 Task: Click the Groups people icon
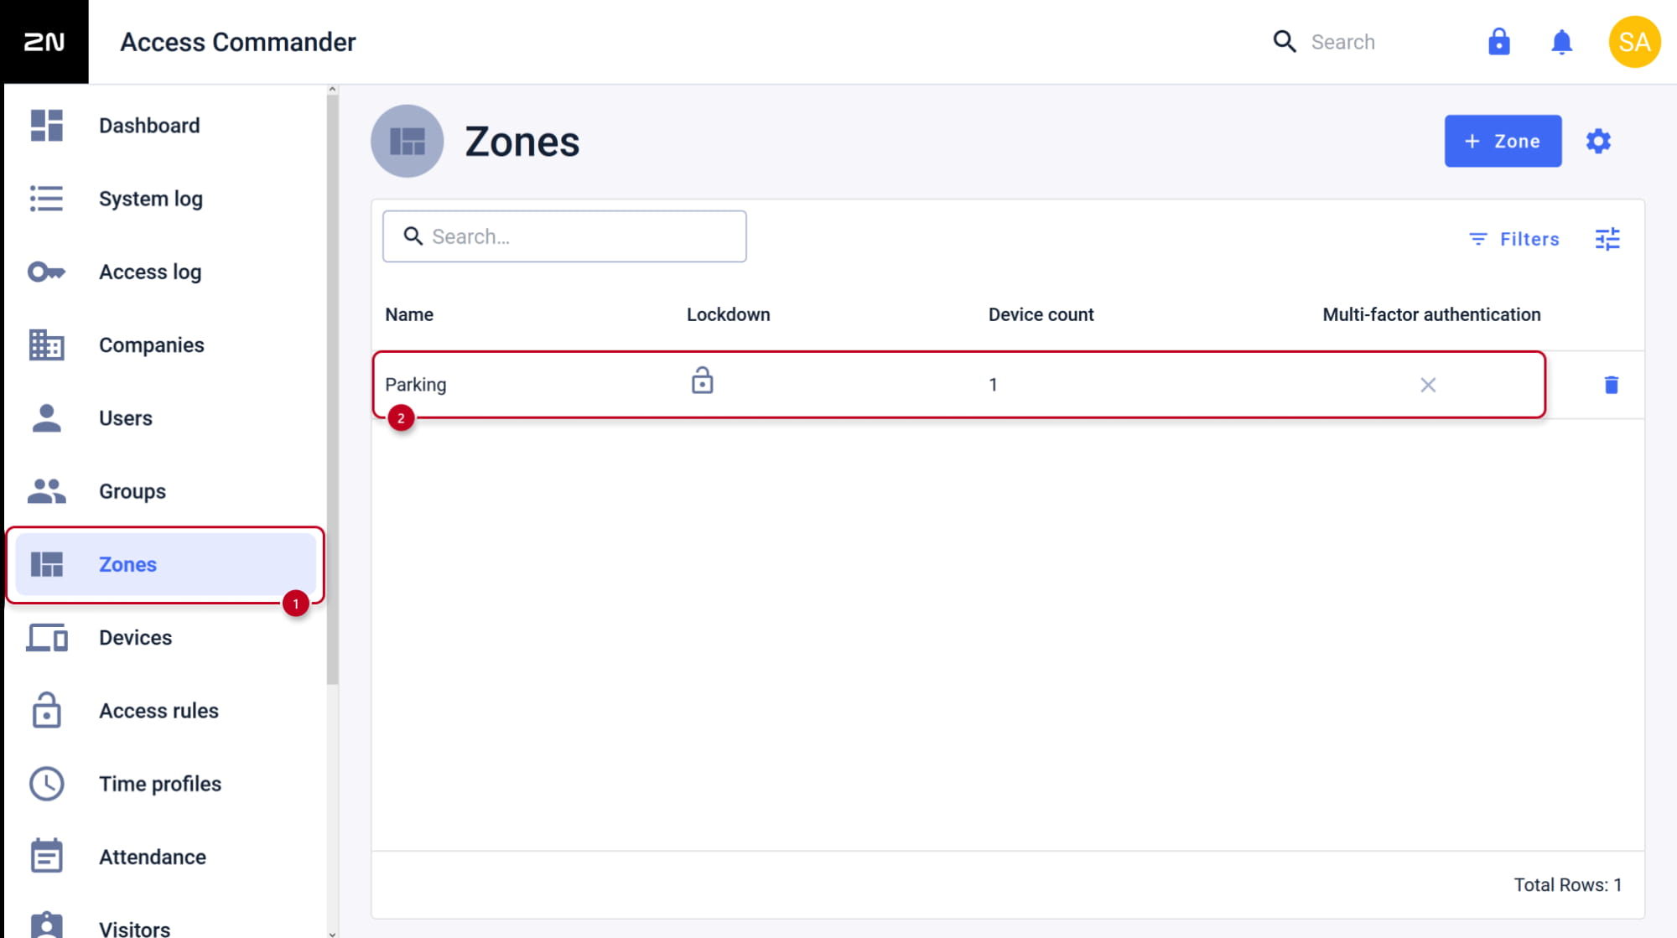[46, 490]
